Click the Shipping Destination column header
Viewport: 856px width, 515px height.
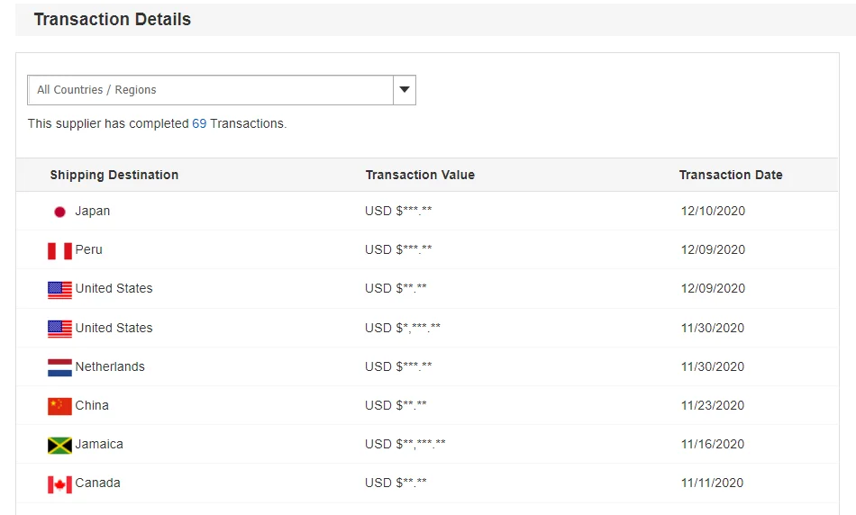114,175
